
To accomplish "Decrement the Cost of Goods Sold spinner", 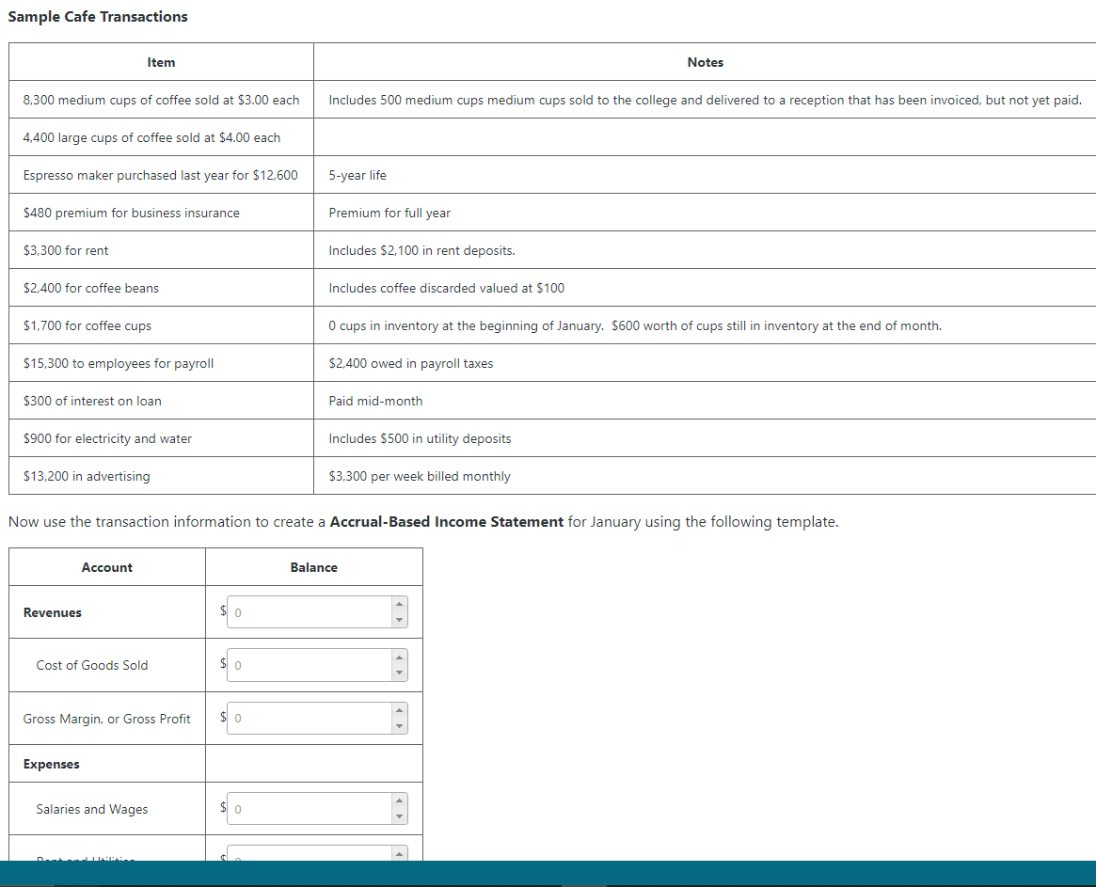I will click(x=397, y=671).
